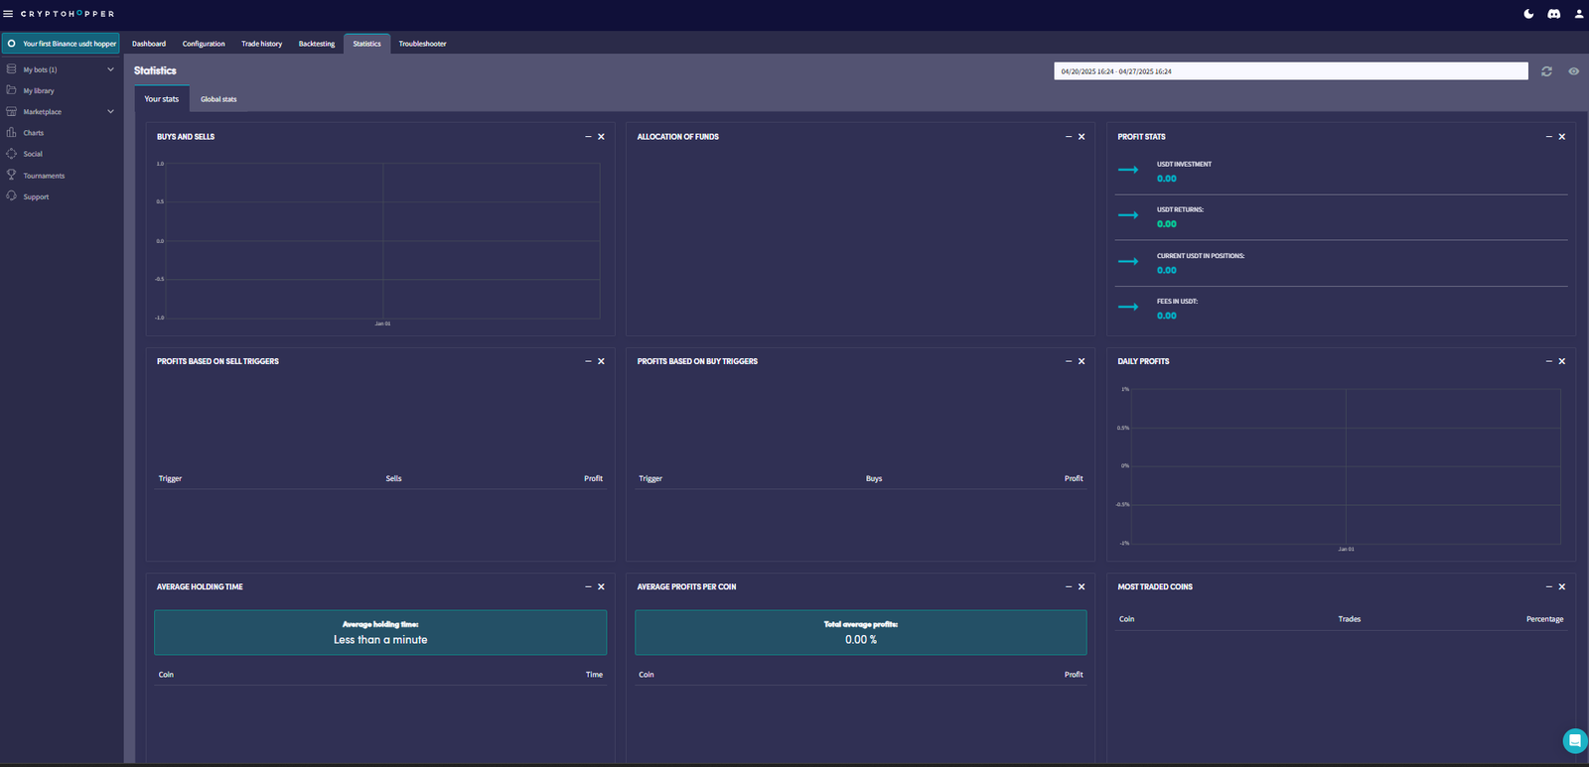
Task: Click Trades column header in Most Traded Coins
Action: point(1349,619)
